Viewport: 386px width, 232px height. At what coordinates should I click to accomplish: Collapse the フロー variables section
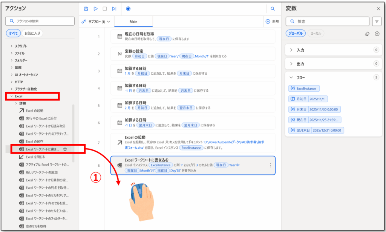click(x=291, y=77)
